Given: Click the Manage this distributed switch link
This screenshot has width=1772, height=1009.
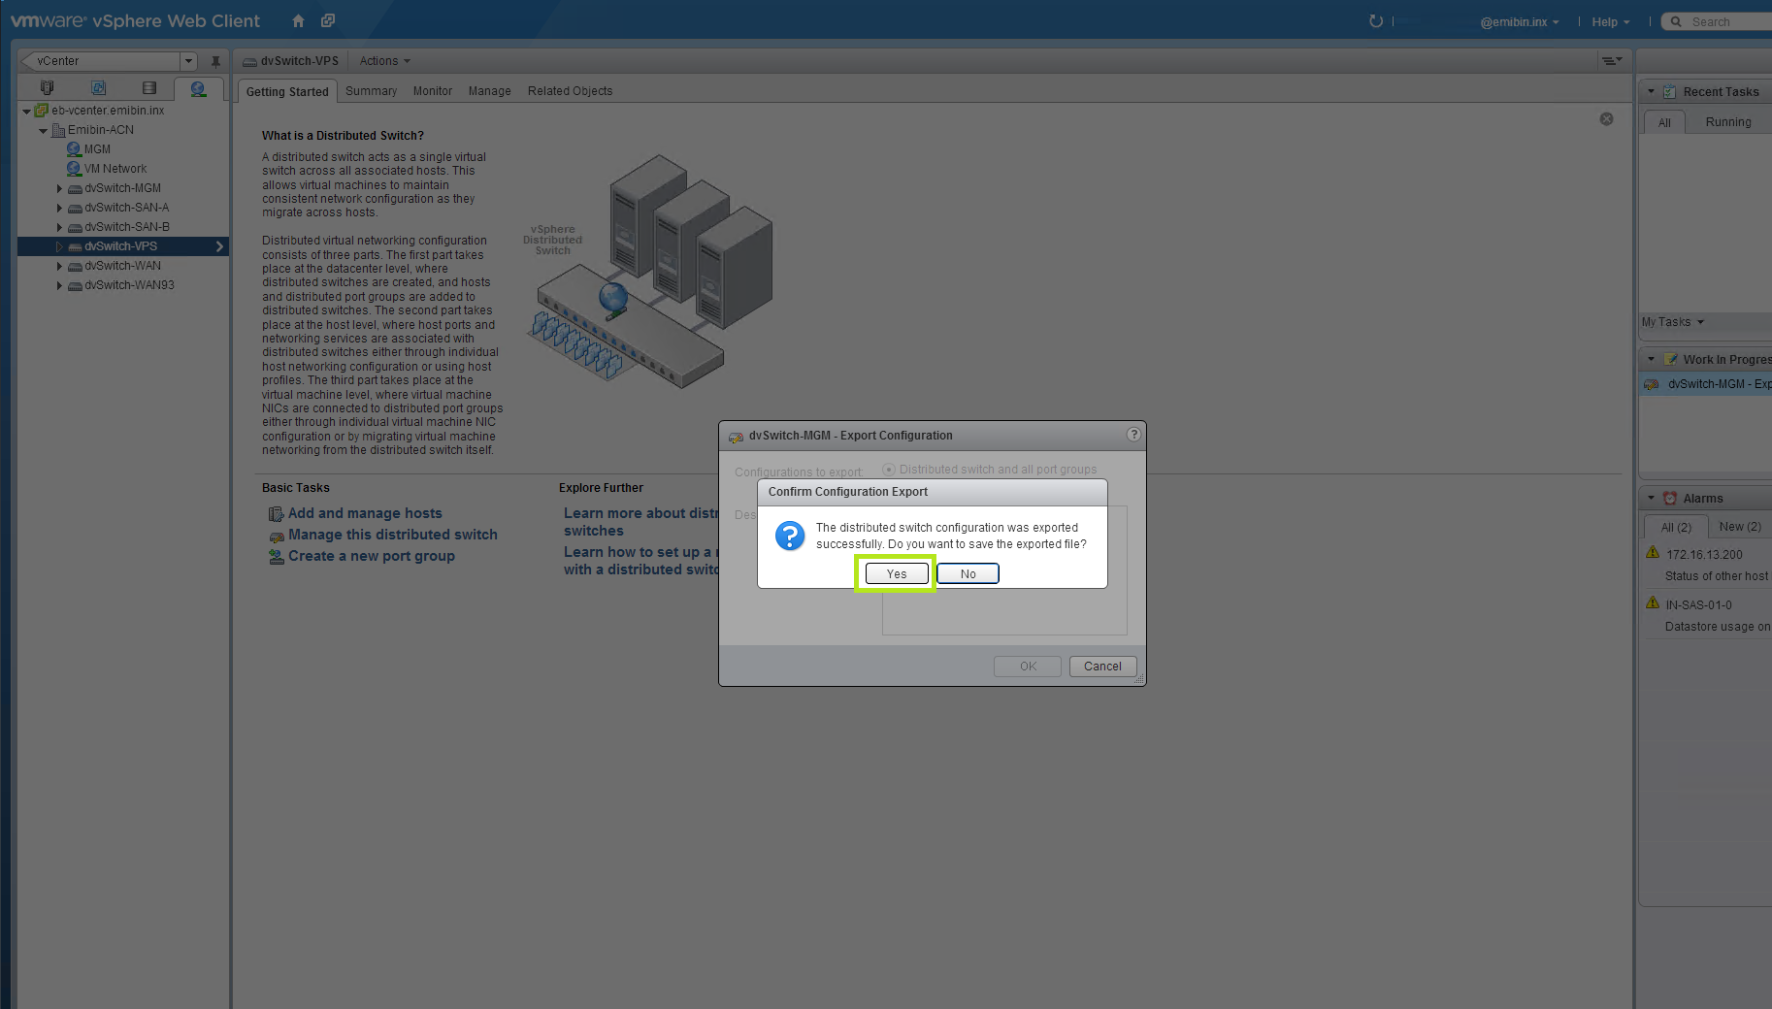Looking at the screenshot, I should [x=393, y=535].
